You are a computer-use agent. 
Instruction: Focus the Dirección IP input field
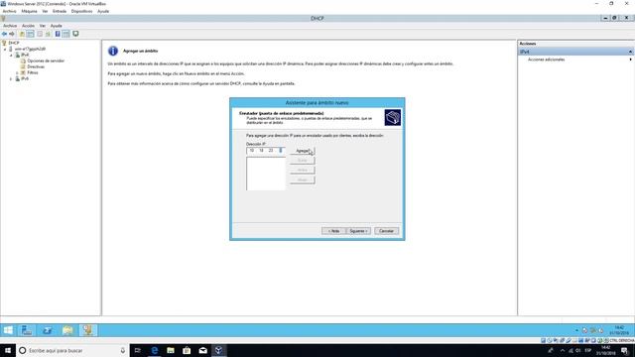coord(265,151)
